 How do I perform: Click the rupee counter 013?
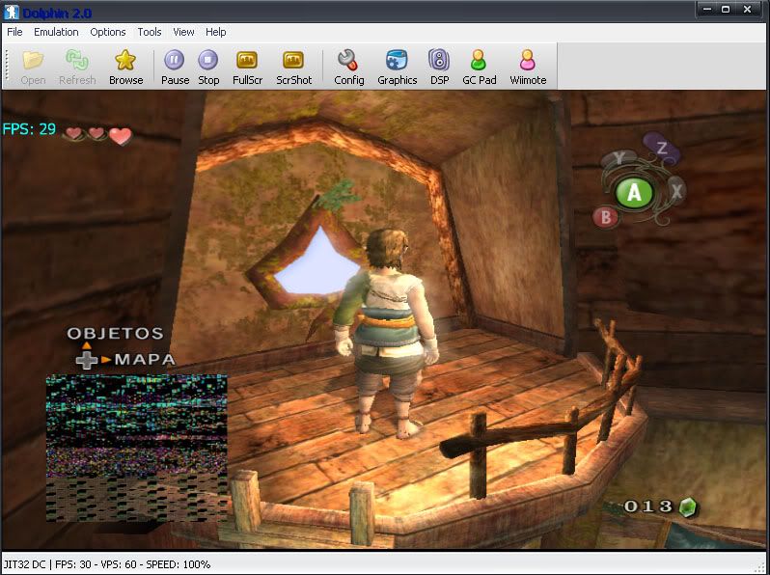(648, 507)
